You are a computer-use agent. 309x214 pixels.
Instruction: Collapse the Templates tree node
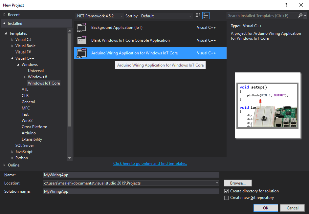(x=6, y=33)
